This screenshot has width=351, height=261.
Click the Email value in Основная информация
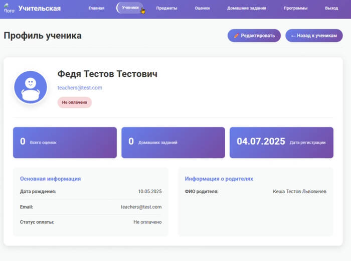141,207
